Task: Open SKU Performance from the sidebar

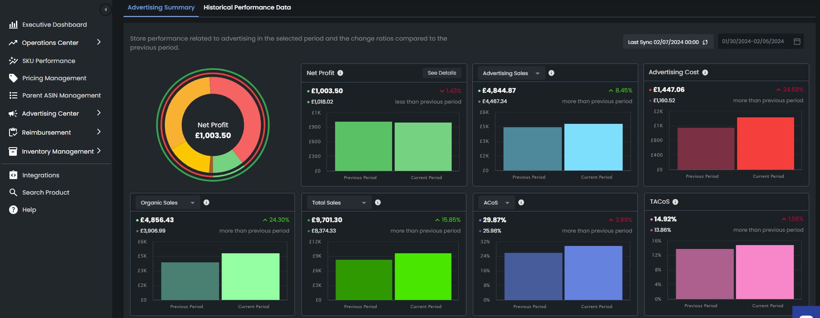Action: [48, 61]
